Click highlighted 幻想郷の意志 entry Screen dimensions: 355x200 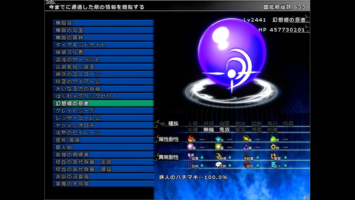pos(103,103)
